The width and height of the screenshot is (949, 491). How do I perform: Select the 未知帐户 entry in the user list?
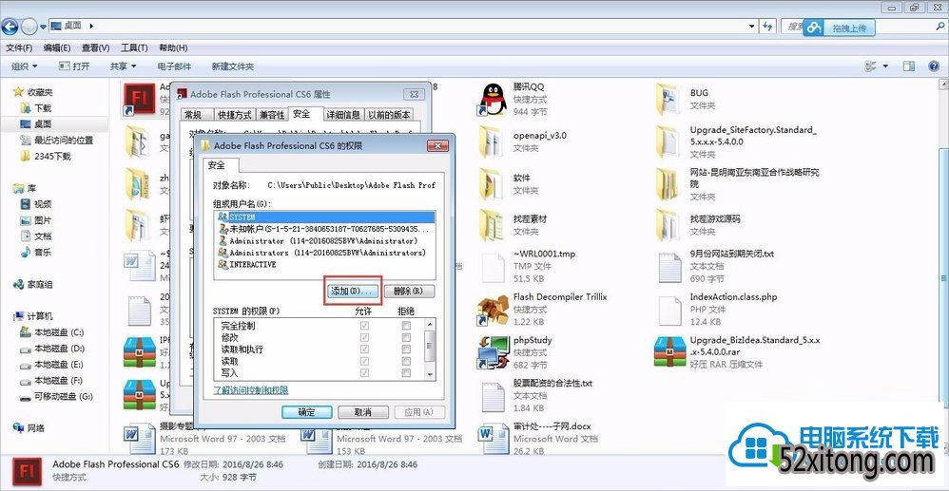[325, 229]
